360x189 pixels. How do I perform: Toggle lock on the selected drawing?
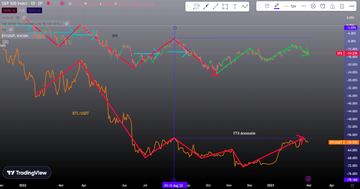click(332, 6)
